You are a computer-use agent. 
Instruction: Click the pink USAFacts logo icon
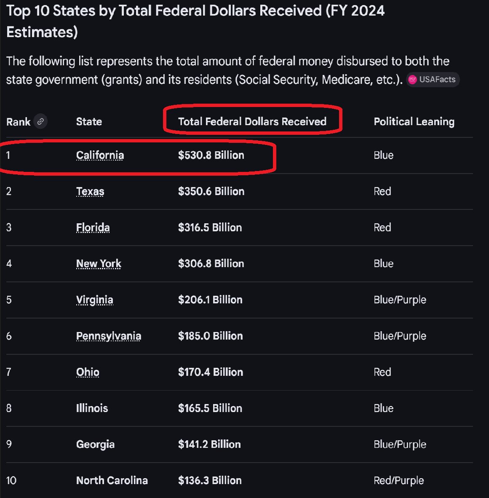point(412,79)
